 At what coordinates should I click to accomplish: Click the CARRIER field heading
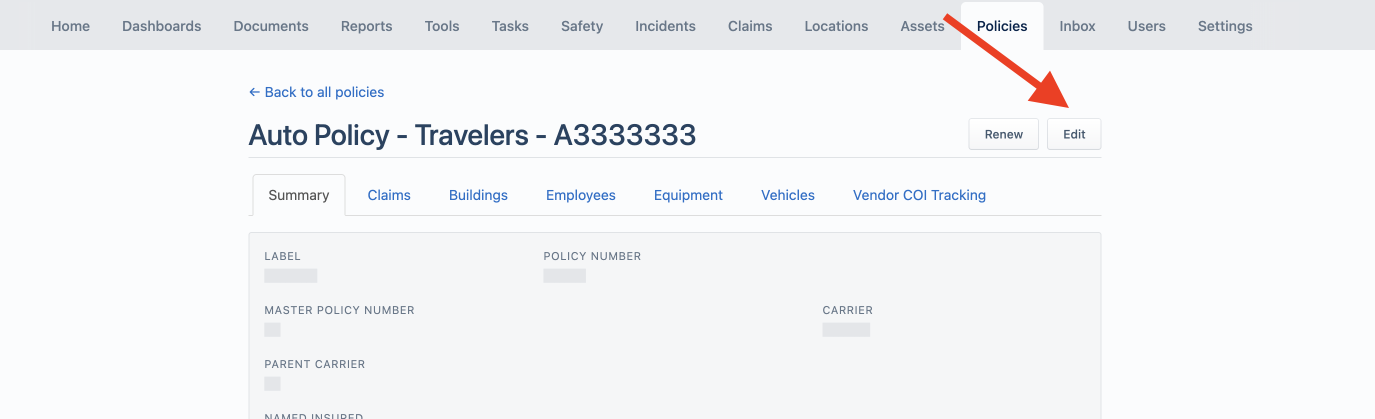coord(847,310)
